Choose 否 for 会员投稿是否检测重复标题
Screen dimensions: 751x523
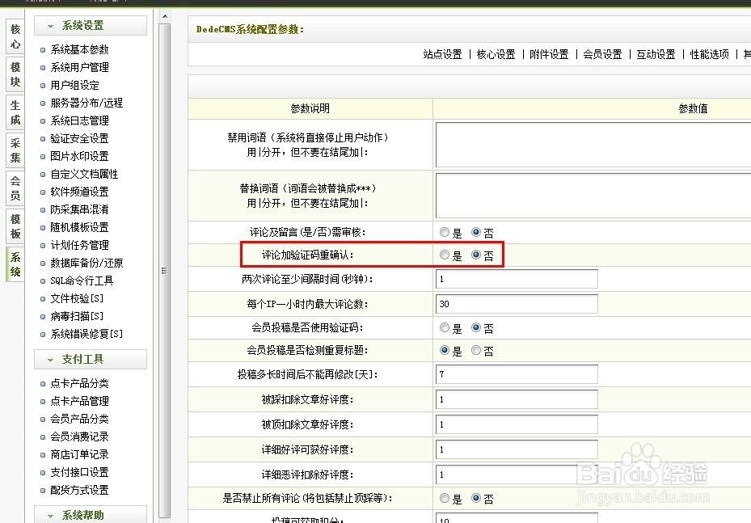475,351
